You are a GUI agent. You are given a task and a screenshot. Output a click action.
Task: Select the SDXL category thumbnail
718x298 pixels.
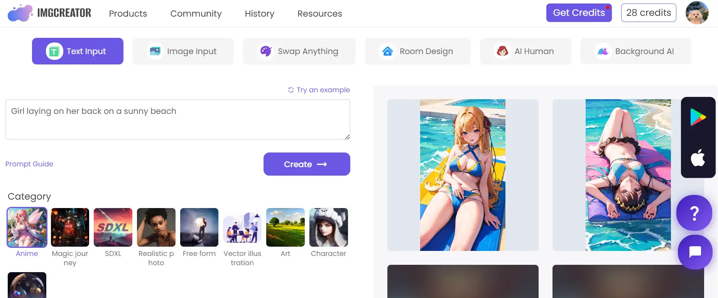tap(113, 227)
